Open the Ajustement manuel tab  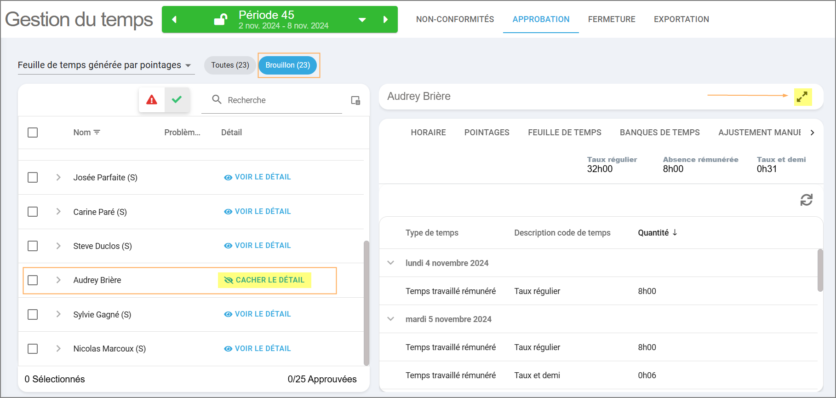[759, 133]
